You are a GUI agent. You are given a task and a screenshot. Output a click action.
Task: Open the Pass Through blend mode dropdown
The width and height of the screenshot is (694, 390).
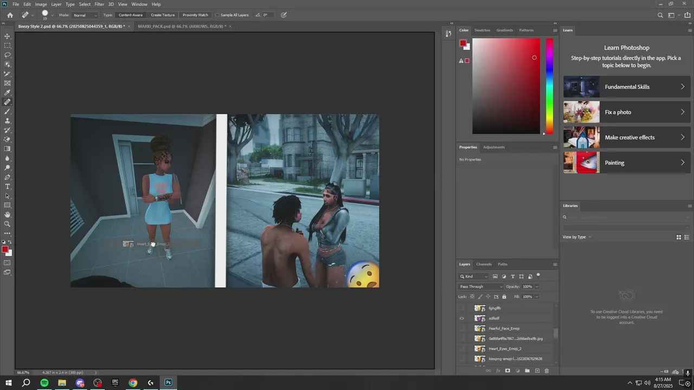[x=480, y=287]
